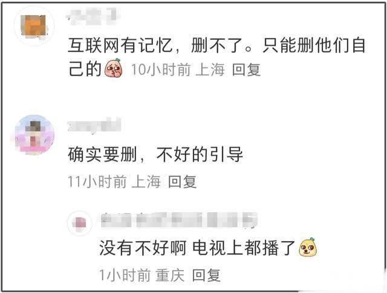387x293 pixels.
Task: Click the 上海 location after 10小时前
Action: click(210, 69)
